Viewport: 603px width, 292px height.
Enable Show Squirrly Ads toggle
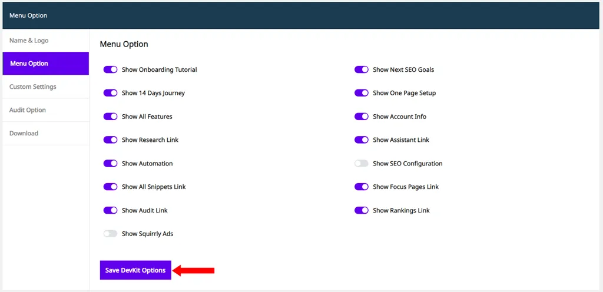[110, 234]
